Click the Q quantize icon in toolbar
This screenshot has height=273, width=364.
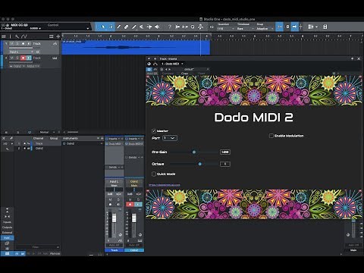click(x=193, y=27)
